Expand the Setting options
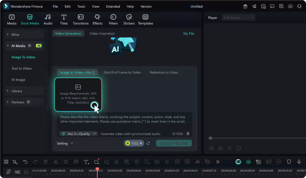306x178 pixels. 65,143
